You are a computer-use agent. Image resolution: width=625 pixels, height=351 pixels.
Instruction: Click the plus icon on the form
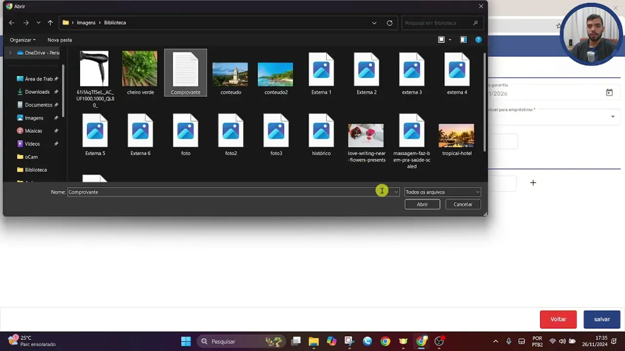[x=533, y=183]
